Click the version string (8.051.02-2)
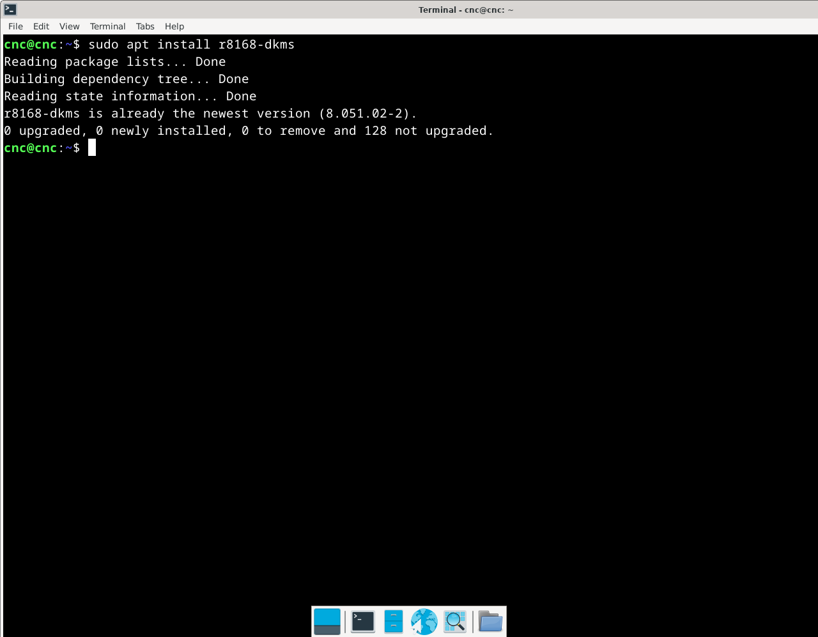Screen dimensions: 818x637 [364, 114]
